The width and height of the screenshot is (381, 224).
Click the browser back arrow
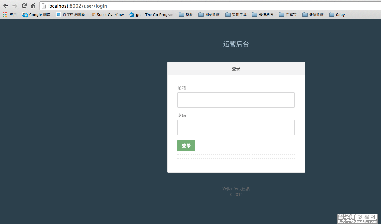click(6, 6)
